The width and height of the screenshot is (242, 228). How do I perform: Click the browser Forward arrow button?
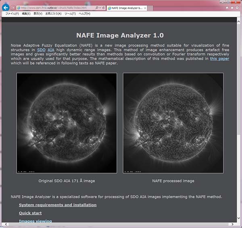[13, 8]
